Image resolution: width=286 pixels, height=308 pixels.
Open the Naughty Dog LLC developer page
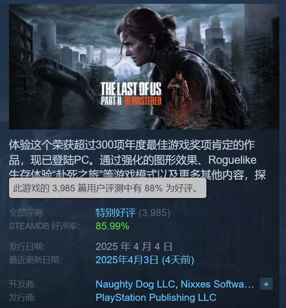135,284
